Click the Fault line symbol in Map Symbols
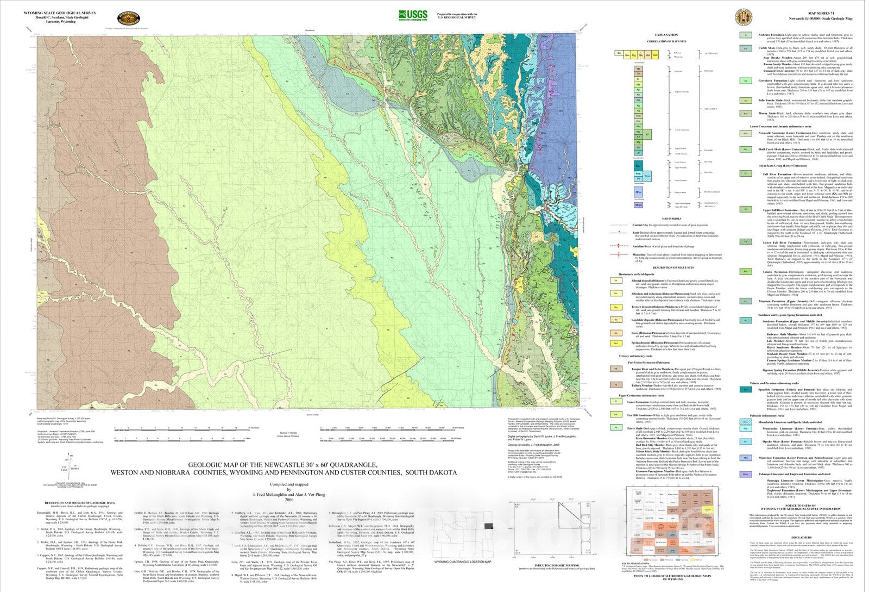 [619, 232]
